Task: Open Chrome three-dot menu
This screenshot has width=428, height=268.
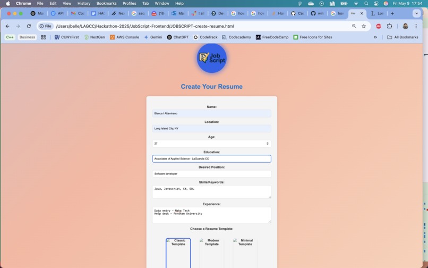Action: (416, 26)
